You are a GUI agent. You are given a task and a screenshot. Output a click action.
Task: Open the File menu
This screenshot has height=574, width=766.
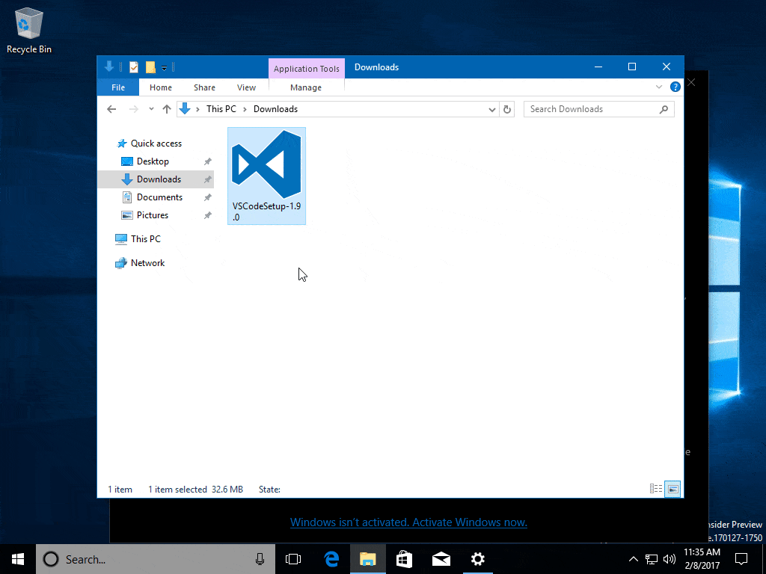(117, 87)
